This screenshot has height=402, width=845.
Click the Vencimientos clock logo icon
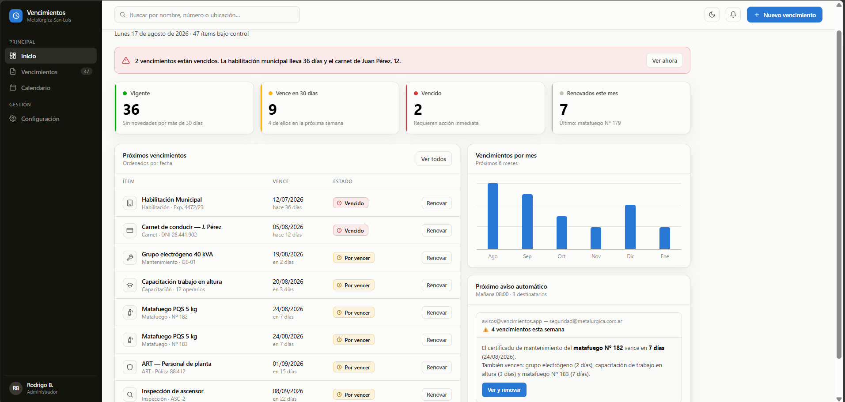pyautogui.click(x=16, y=16)
